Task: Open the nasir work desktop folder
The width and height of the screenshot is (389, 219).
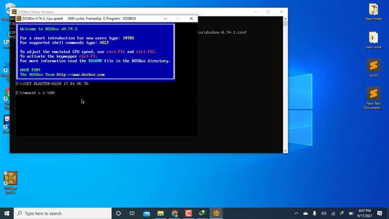Action: [373, 40]
